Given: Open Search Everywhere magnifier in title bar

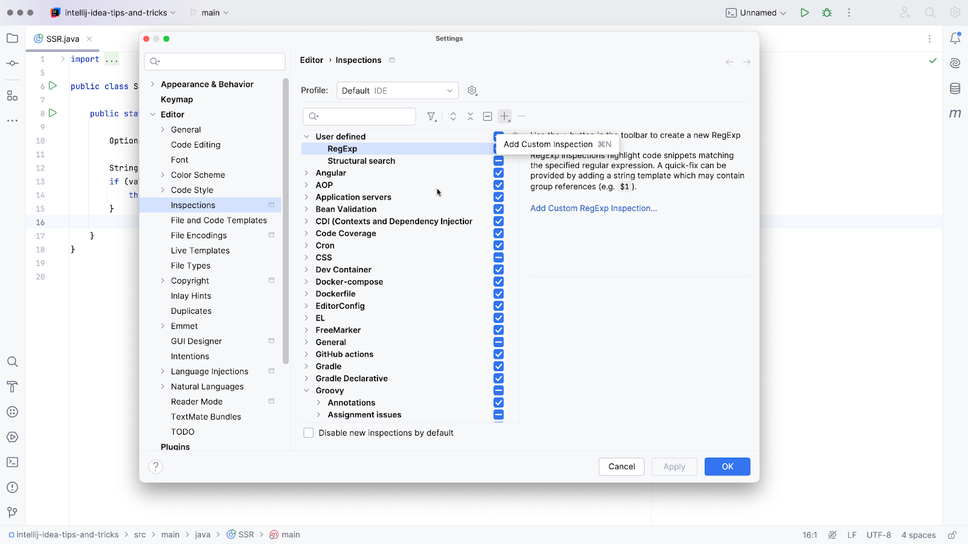Looking at the screenshot, I should 930,13.
